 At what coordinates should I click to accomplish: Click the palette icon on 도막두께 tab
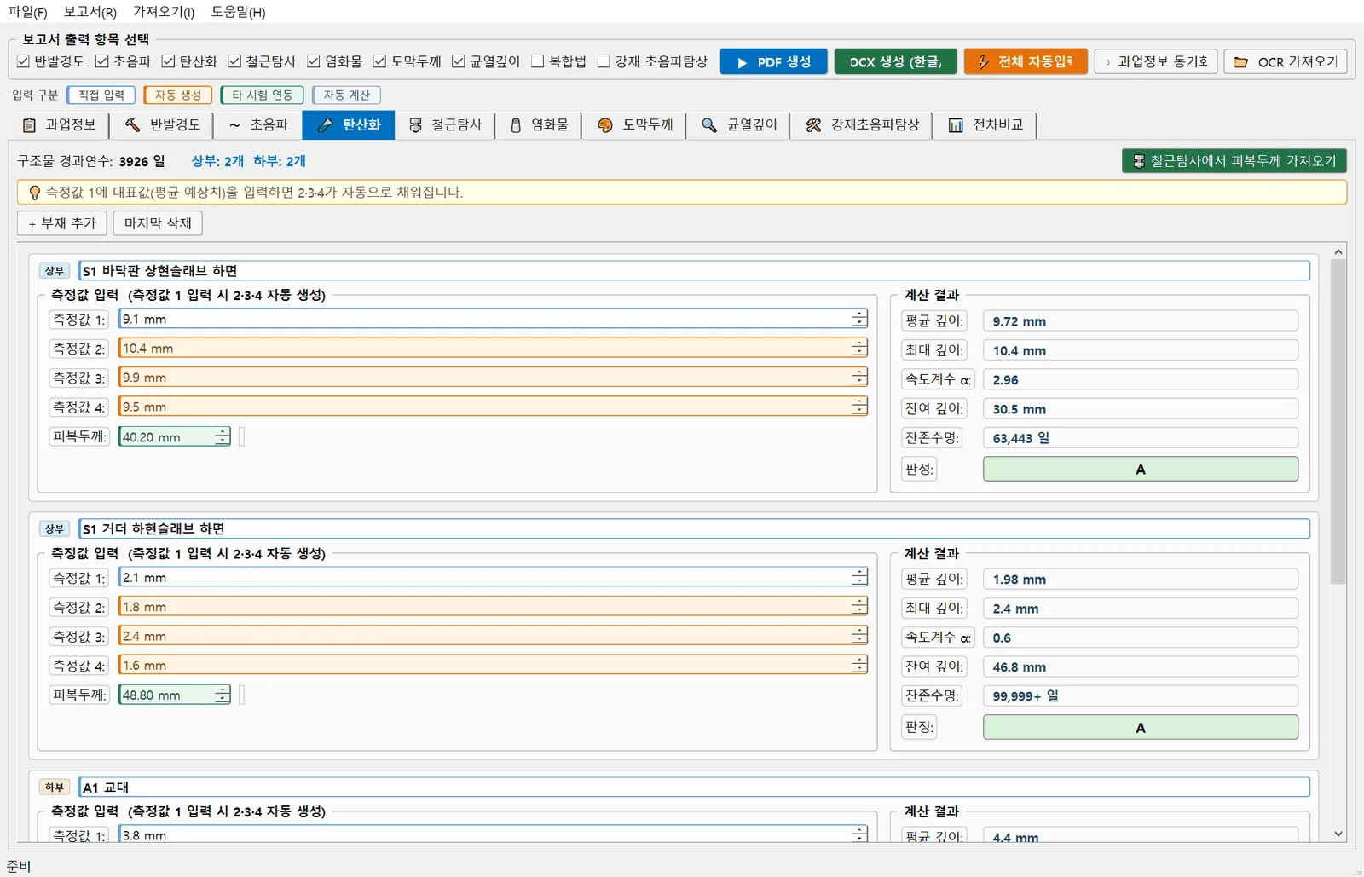point(605,125)
